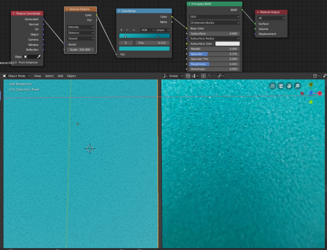The width and height of the screenshot is (327, 250).
Task: Toggle proportional editing in header
Action: (203, 76)
